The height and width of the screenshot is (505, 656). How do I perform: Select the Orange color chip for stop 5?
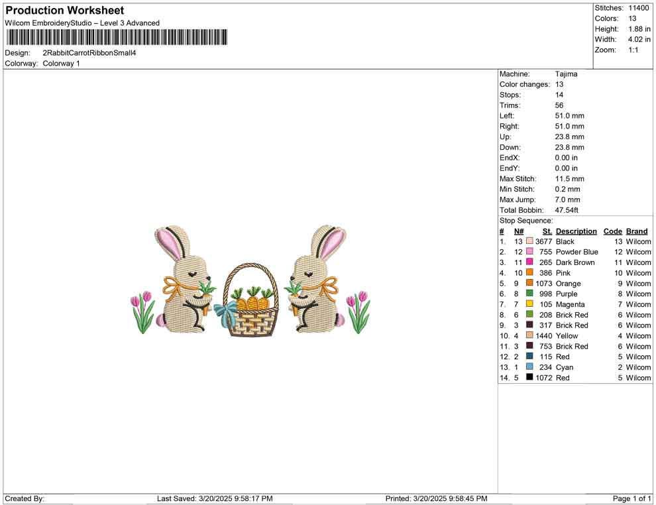tap(529, 283)
